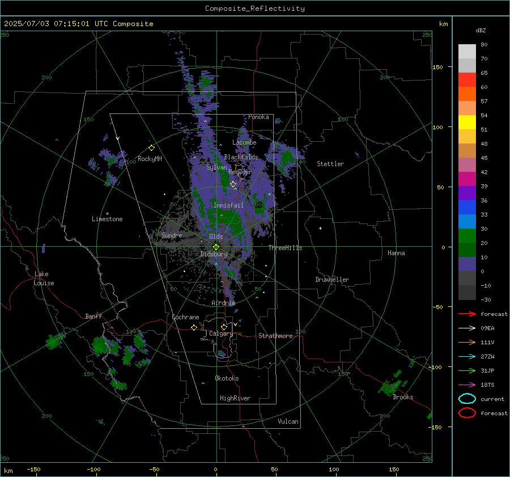Select the orange 111V arrow icon
This screenshot has height=477, width=510.
coord(467,342)
